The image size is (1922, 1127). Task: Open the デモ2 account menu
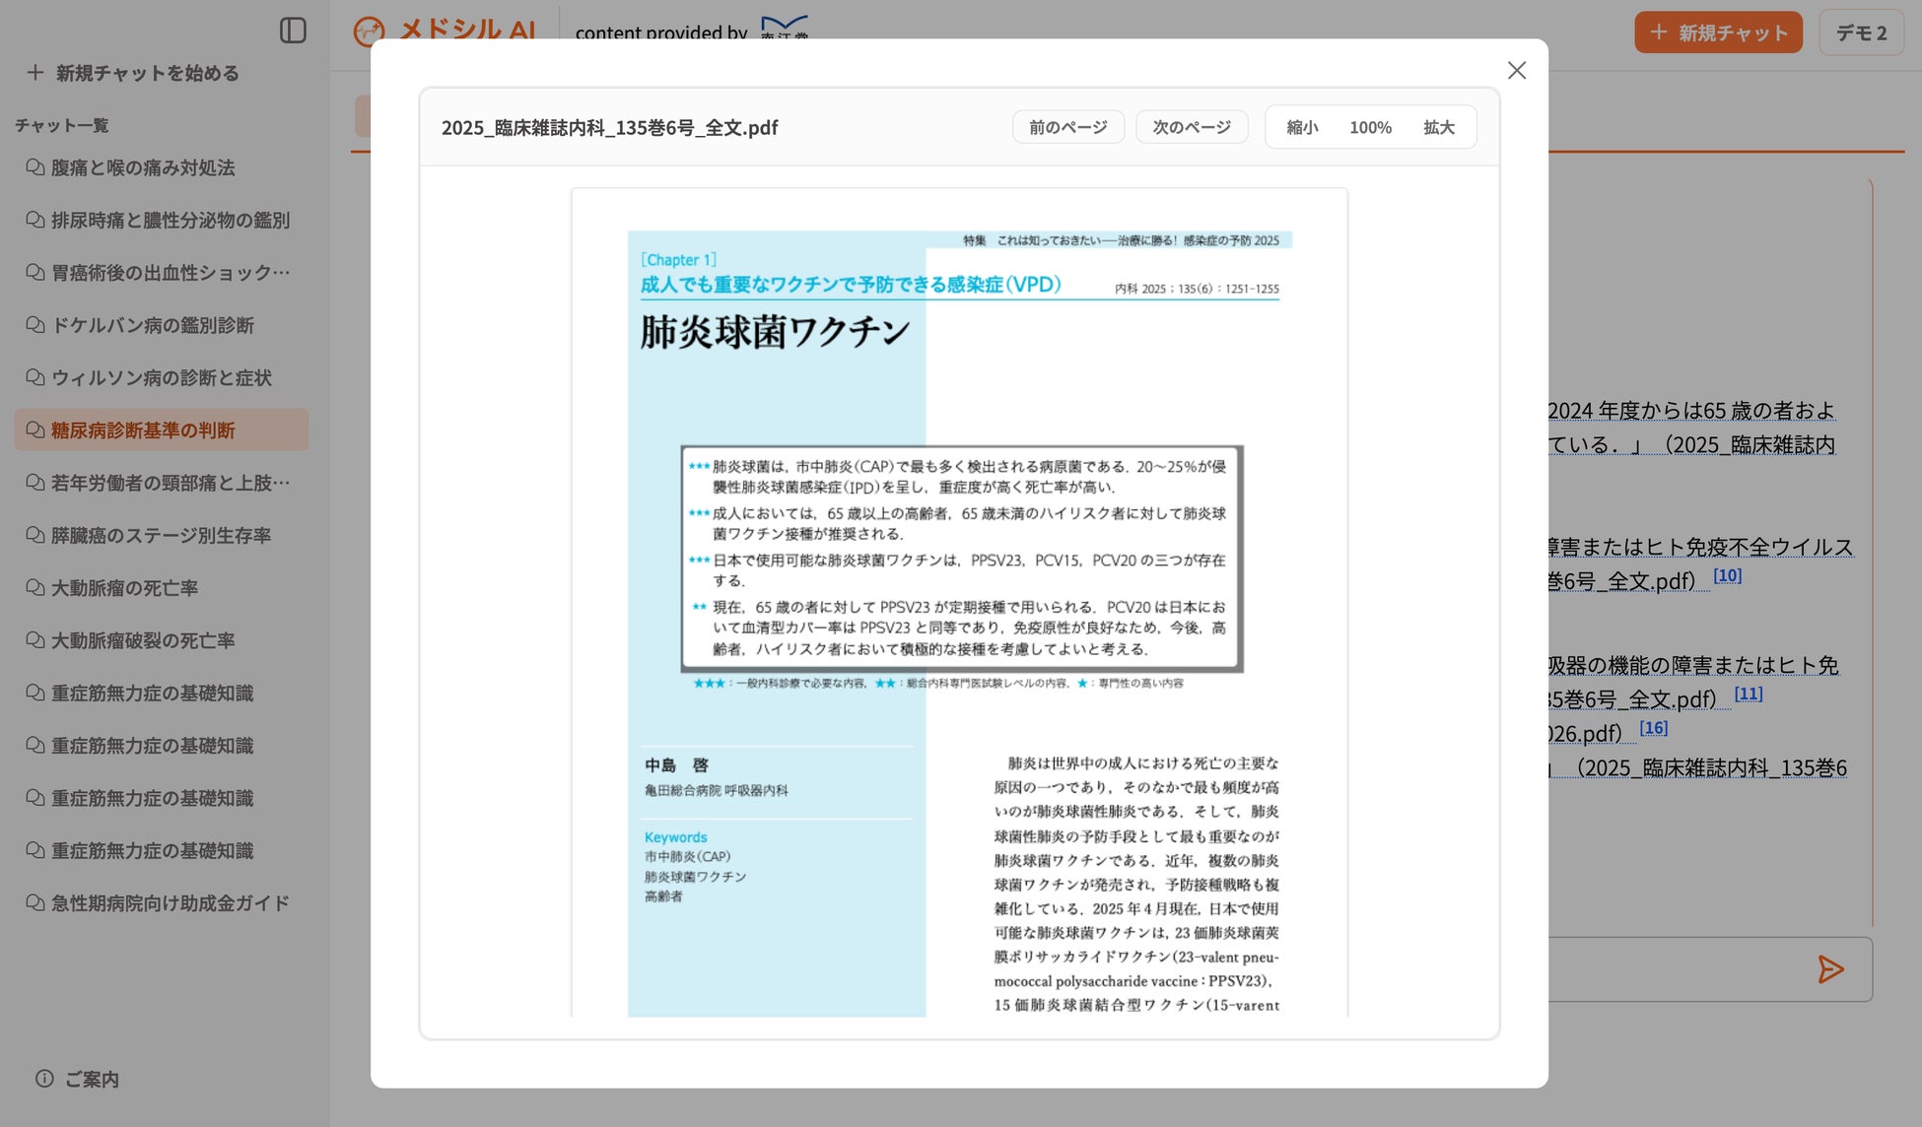click(1860, 33)
